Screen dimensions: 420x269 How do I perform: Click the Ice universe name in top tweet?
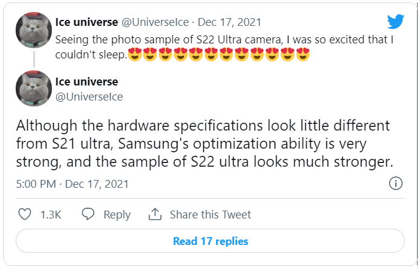pos(87,22)
